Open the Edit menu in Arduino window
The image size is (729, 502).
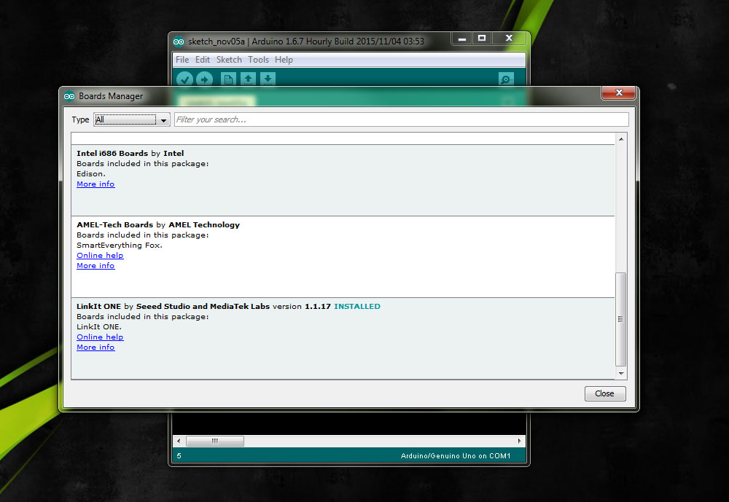point(202,60)
